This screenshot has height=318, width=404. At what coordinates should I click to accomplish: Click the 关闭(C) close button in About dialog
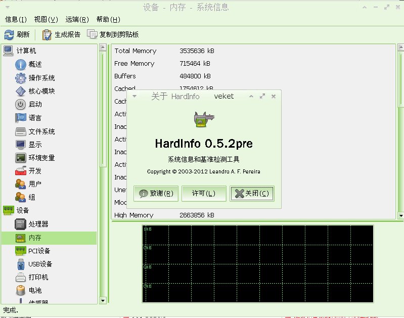(252, 194)
